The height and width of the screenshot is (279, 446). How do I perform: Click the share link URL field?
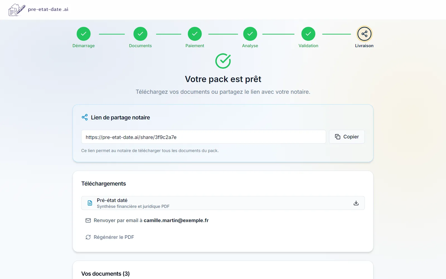coord(203,137)
